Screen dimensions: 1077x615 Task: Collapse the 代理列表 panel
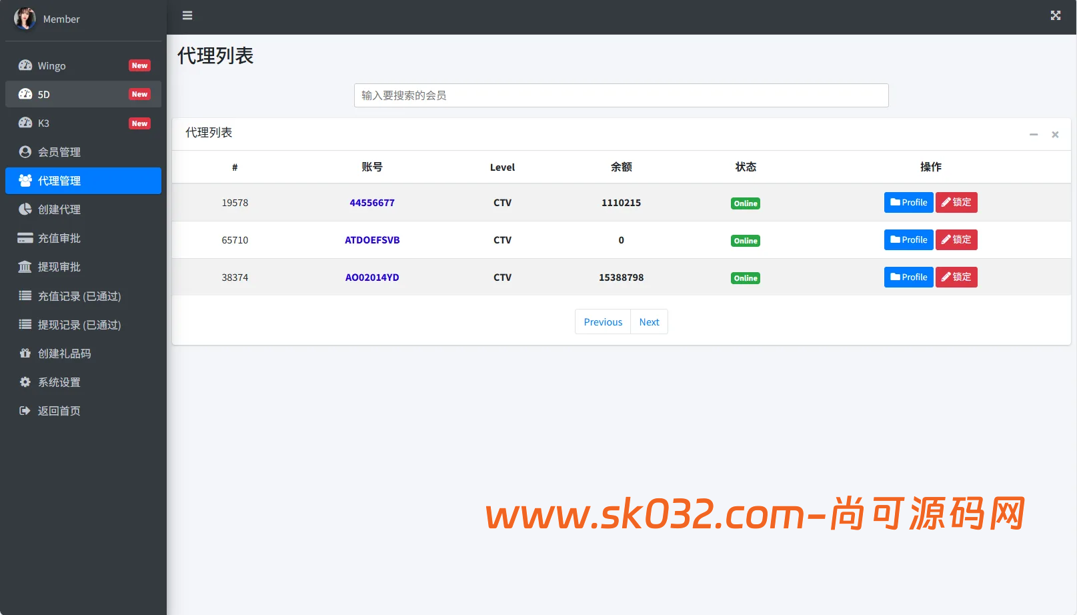[x=1034, y=134]
